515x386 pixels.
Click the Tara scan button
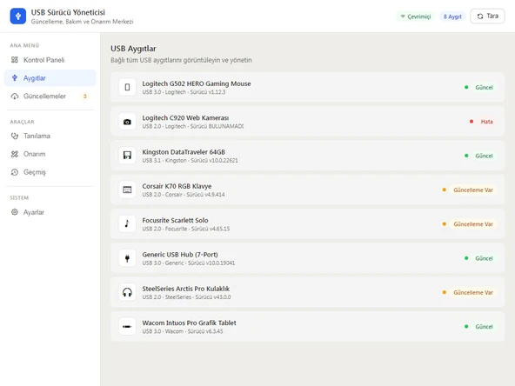point(487,16)
